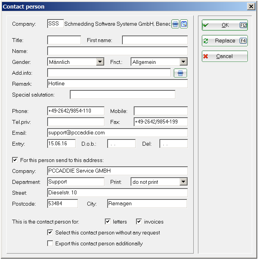Image resolution: width=258 pixels, height=259 pixels.
Task: Click the green checkmark on OK button
Action: (206, 25)
